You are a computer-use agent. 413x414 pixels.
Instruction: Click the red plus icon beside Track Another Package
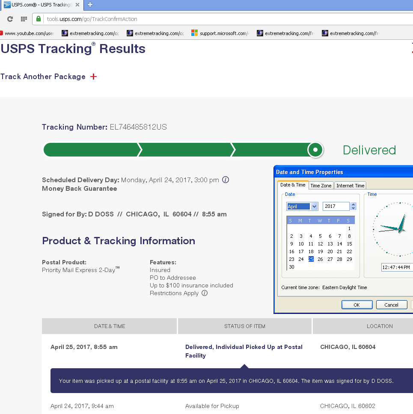[93, 77]
